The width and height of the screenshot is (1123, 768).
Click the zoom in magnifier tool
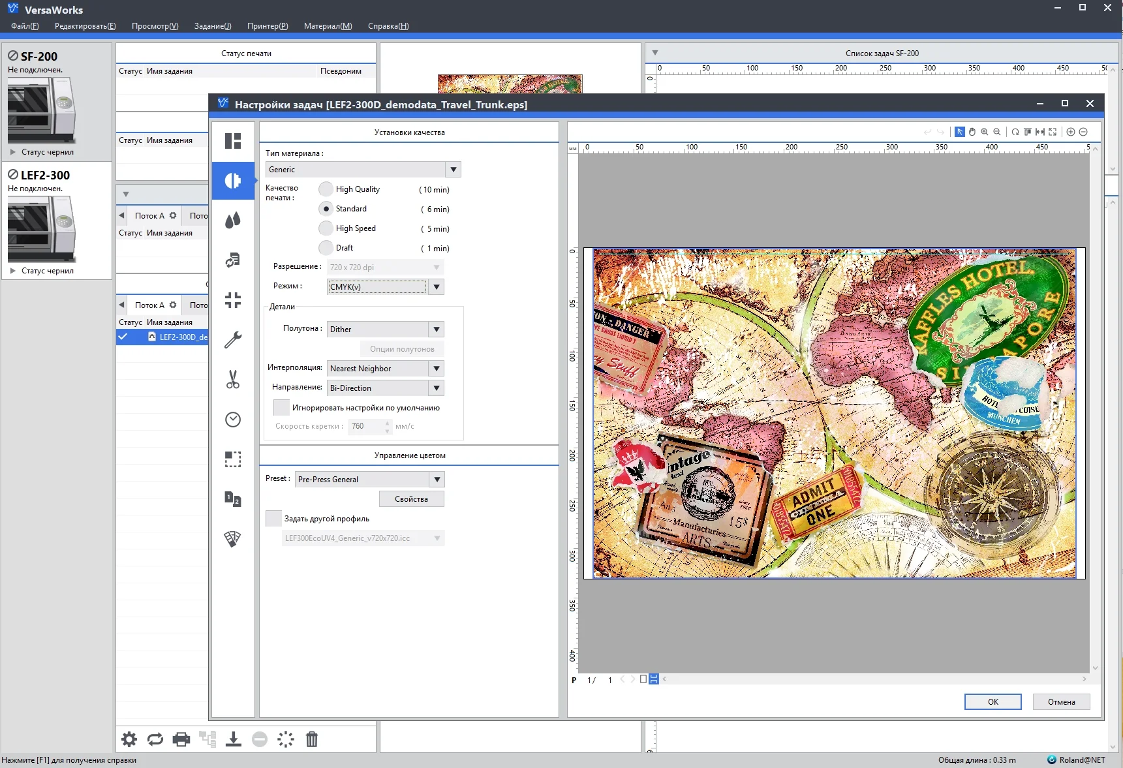[x=985, y=132]
